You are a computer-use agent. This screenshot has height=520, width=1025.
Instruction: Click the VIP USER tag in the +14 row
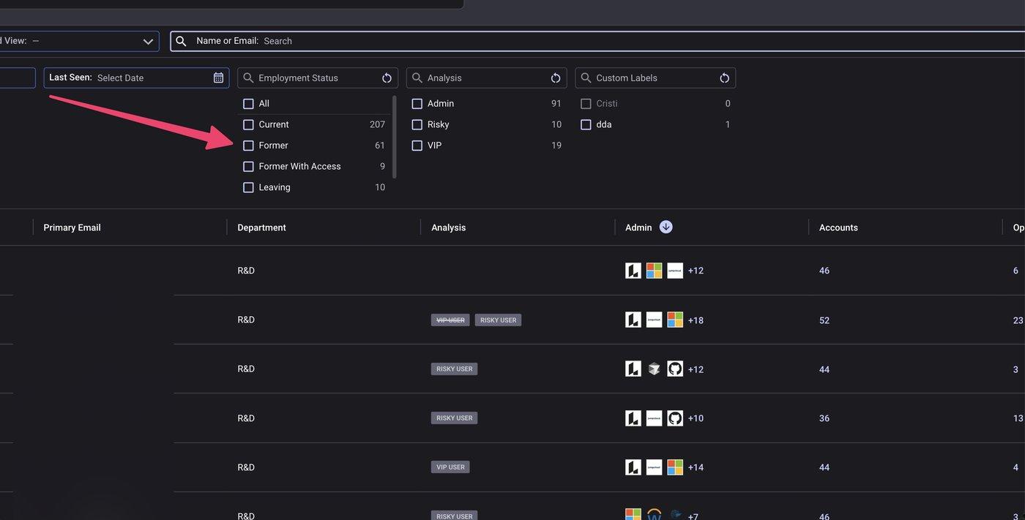tap(450, 467)
